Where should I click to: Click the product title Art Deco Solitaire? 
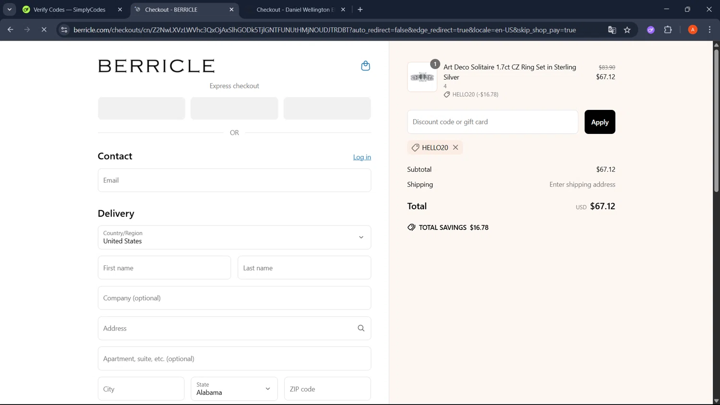(510, 72)
